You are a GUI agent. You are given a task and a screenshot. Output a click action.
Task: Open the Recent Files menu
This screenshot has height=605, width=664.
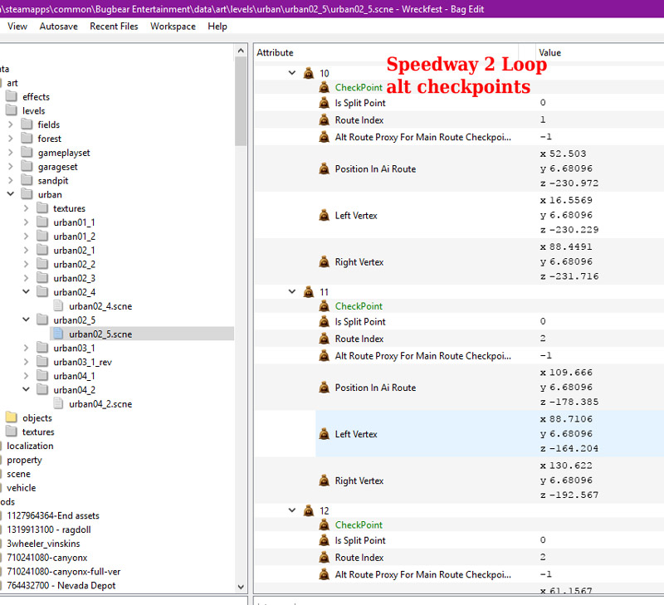[x=114, y=27]
